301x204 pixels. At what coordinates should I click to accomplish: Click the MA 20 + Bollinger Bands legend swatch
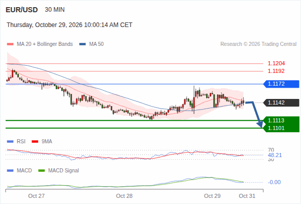pos(10,44)
